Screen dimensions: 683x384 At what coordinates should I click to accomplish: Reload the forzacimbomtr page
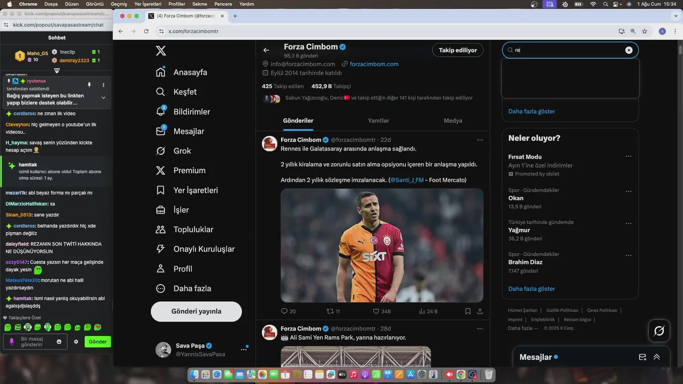[x=146, y=31]
